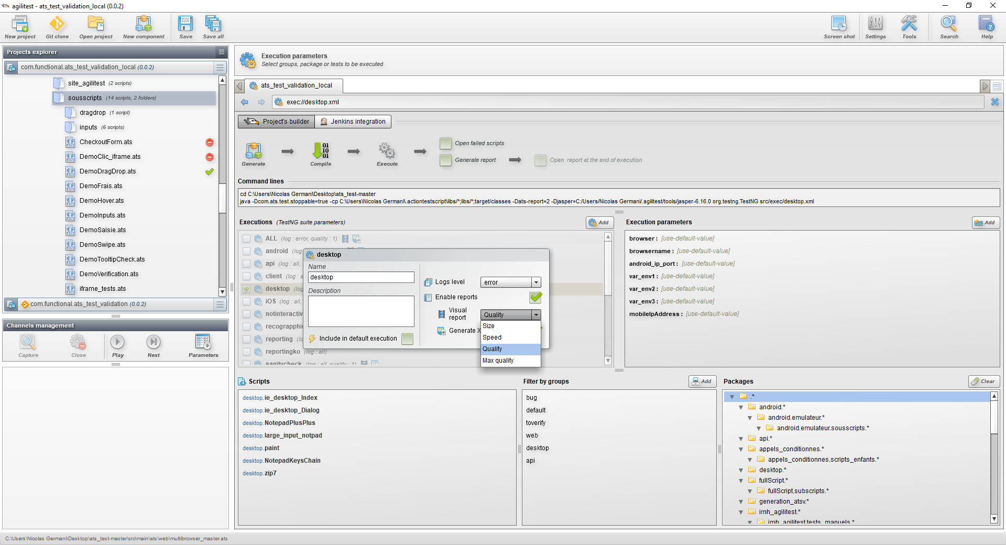
Task: Click the Capture channel icon
Action: 28,342
